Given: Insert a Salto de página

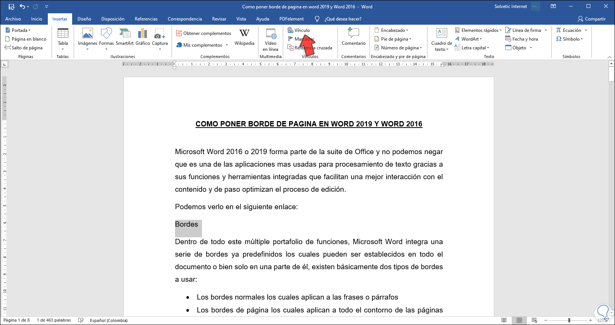Looking at the screenshot, I should point(24,48).
